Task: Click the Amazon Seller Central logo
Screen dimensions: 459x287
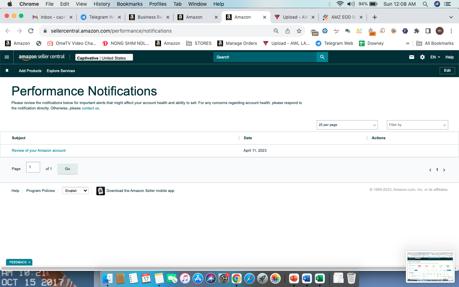Action: coord(42,57)
